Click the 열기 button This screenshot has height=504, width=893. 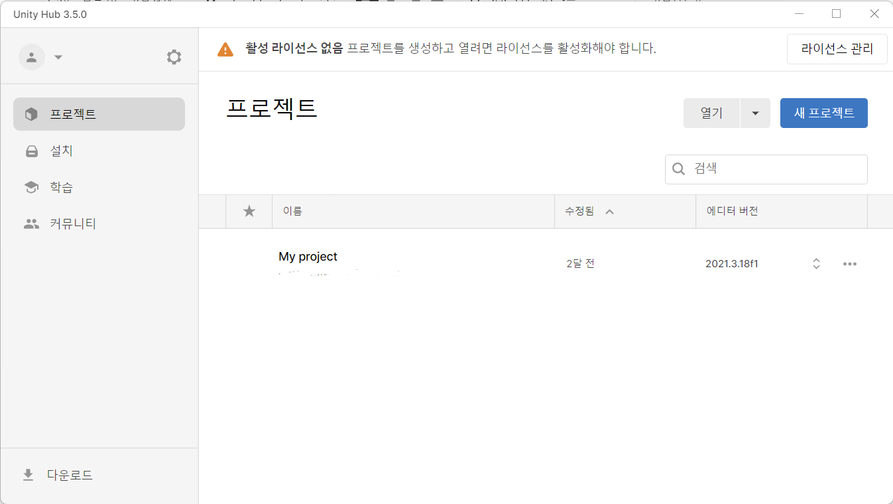click(x=711, y=113)
